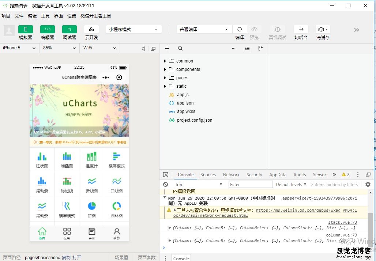Clear the console with the ban icon
Image resolution: width=376 pixels, height=261 pixels.
click(165, 185)
